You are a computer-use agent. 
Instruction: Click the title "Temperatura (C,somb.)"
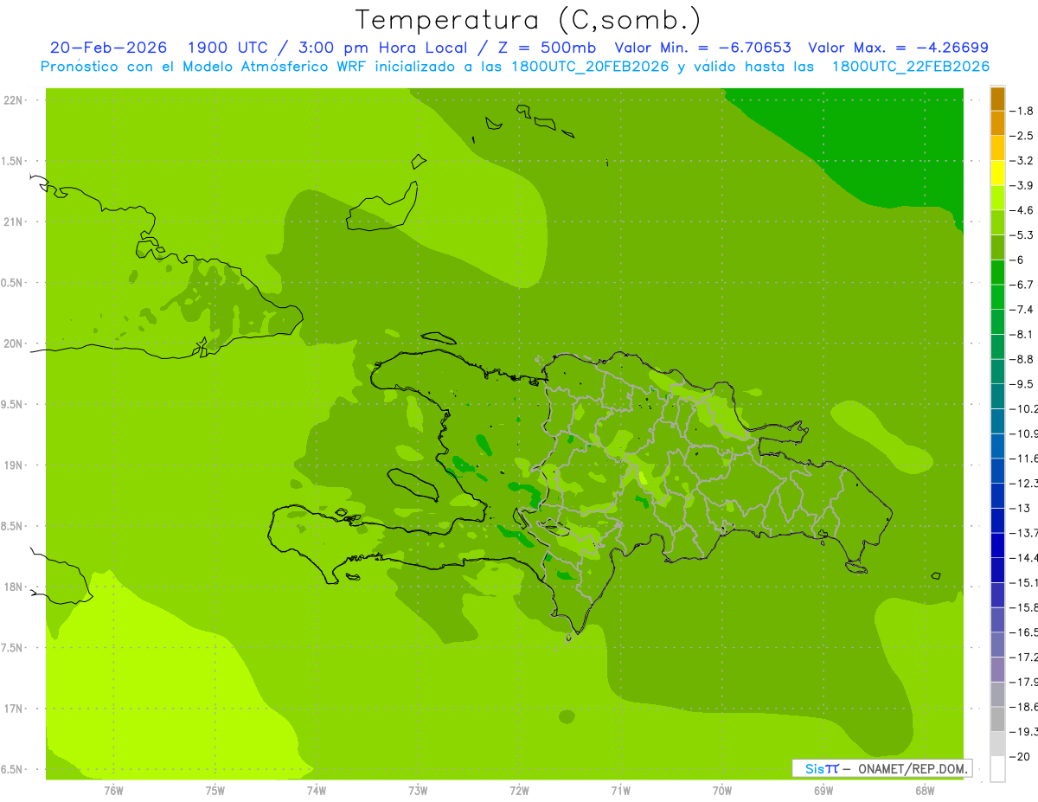529,20
